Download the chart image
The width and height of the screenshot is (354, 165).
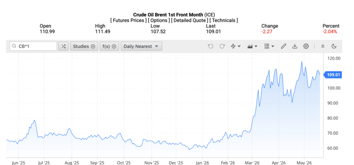click(x=295, y=46)
